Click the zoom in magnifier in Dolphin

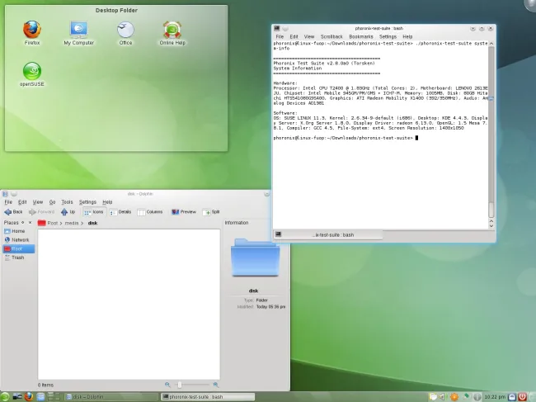[x=216, y=385]
